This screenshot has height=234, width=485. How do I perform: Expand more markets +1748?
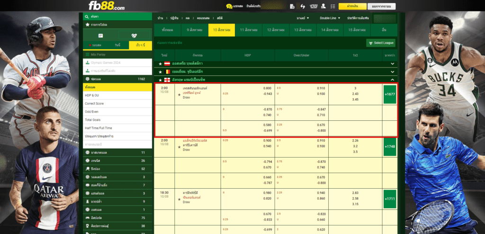pos(390,147)
